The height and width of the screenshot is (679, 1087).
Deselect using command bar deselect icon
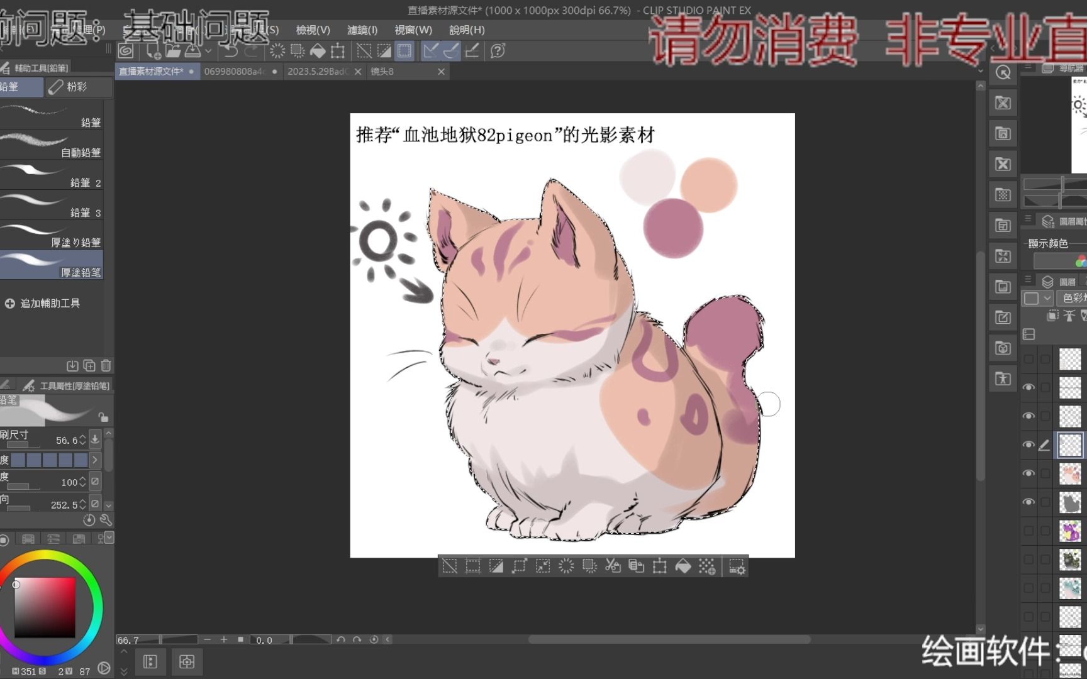pos(364,51)
